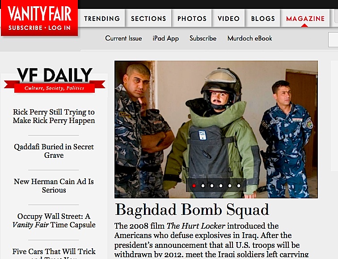The image size is (338, 259).
Task: Jump to the last slideshow dot
Action: (239, 186)
